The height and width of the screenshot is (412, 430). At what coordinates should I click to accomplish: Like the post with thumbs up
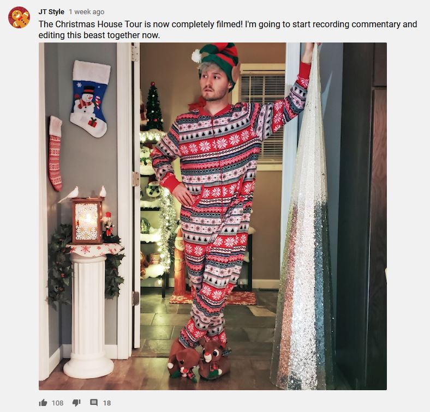pyautogui.click(x=43, y=402)
